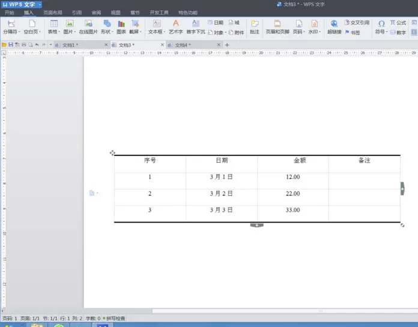Viewport: 418px width, 327px height.
Task: Click the Comment icon in the ribbon
Action: (255, 27)
